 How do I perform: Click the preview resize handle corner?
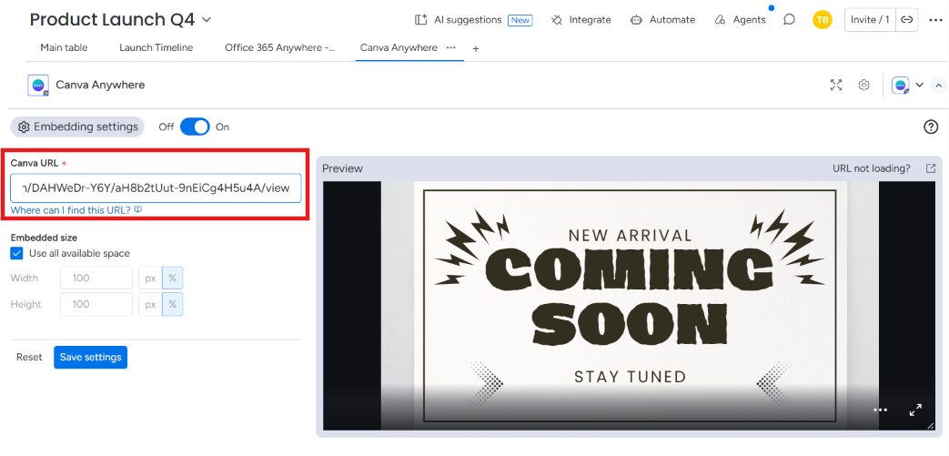933,426
